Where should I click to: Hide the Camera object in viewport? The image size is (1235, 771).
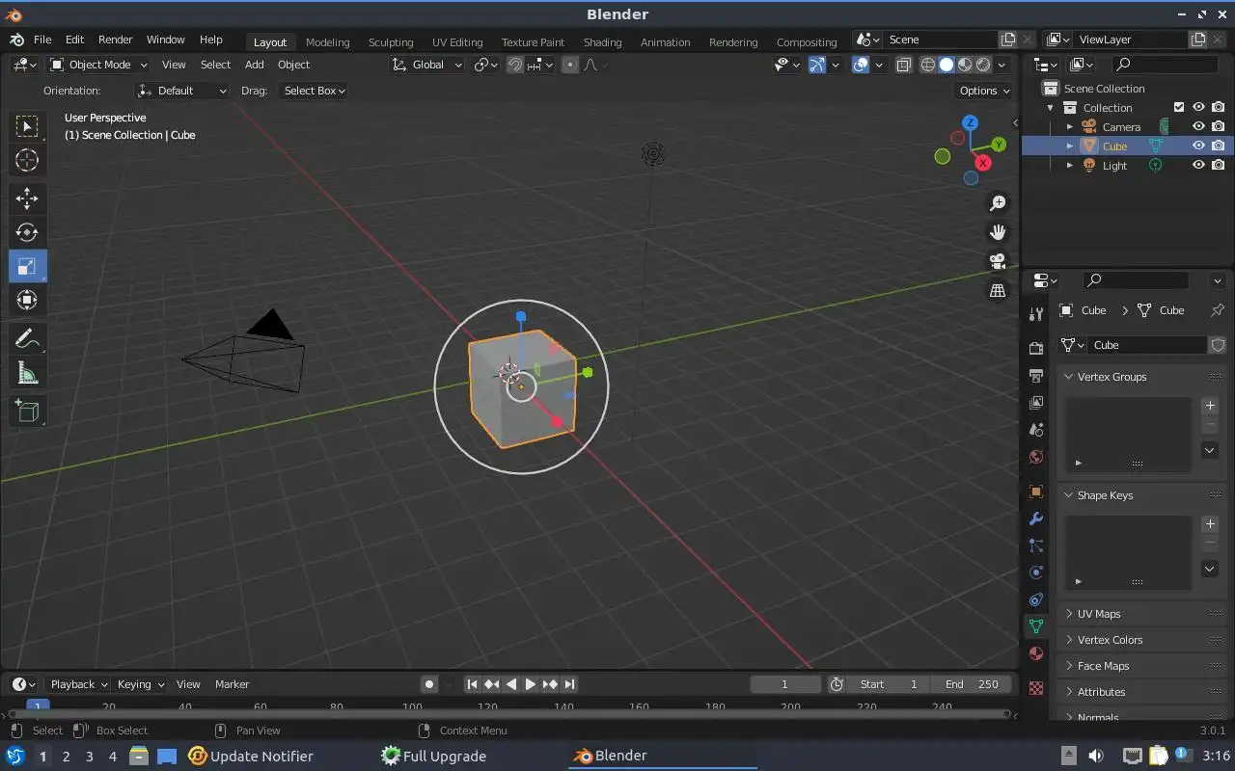[x=1198, y=126]
